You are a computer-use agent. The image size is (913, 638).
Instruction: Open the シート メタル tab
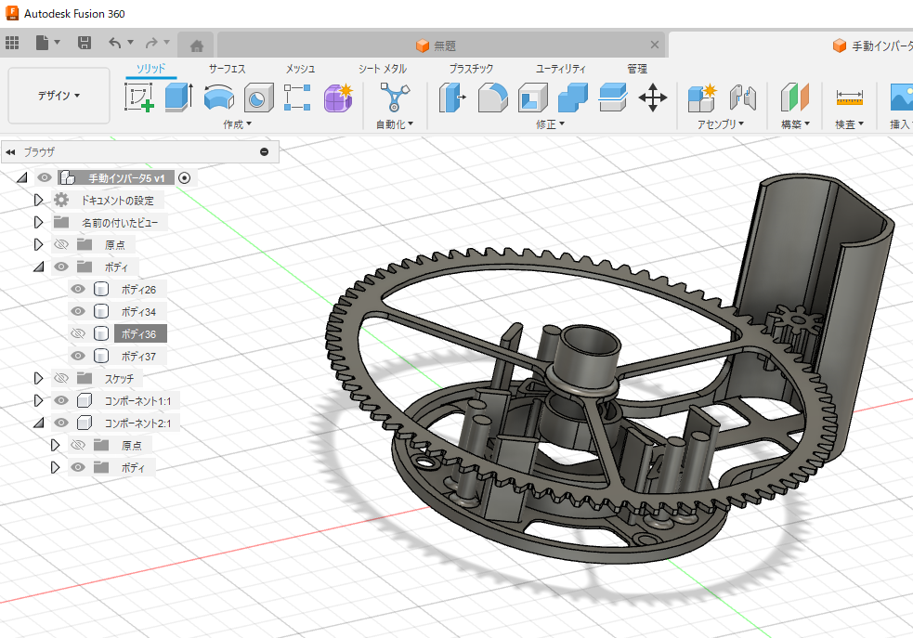pos(382,69)
